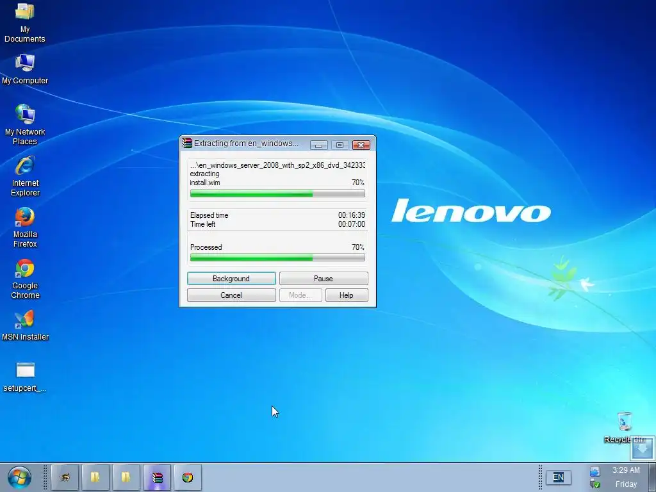This screenshot has height=492, width=656.
Task: Open the My Documents desktop icon
Action: tap(25, 22)
